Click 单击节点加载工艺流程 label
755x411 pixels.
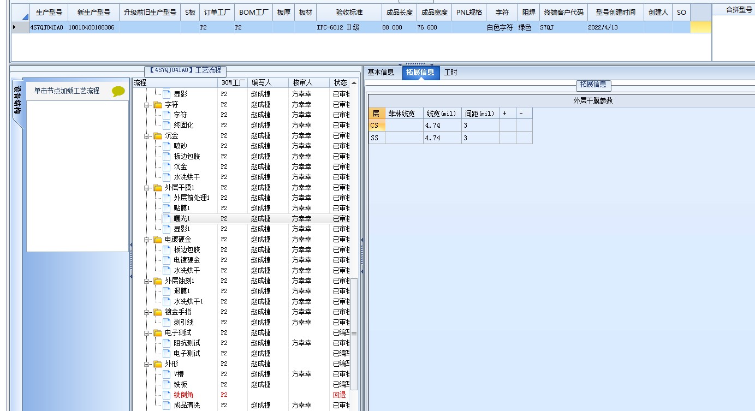(x=67, y=91)
